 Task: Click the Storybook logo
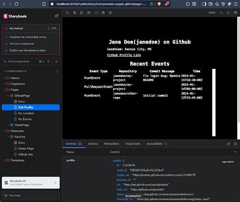(x=15, y=16)
